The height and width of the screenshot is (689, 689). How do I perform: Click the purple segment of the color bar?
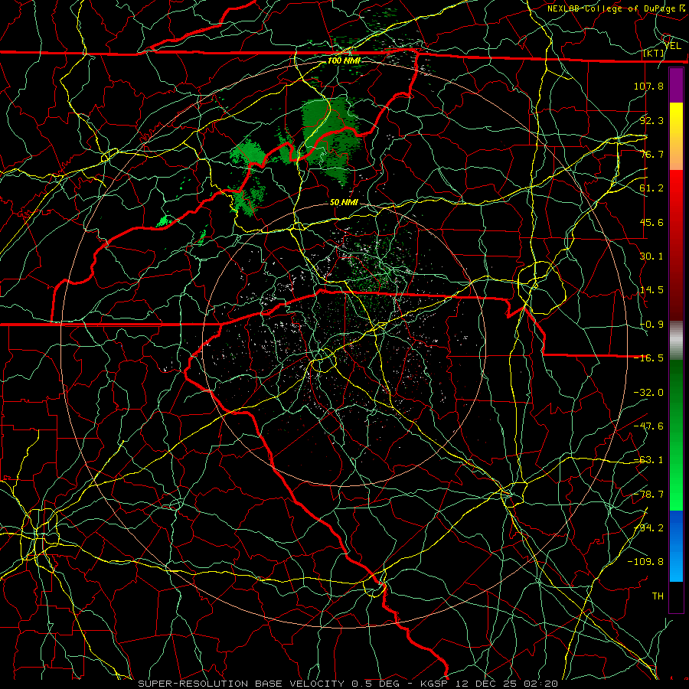click(676, 85)
